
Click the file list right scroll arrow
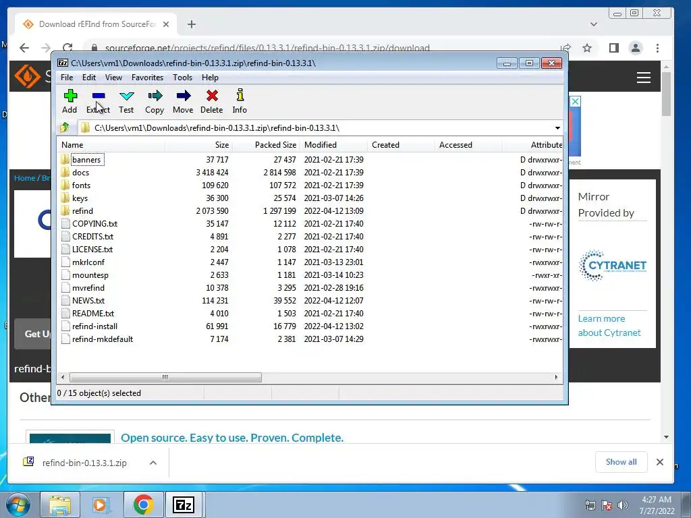click(556, 377)
